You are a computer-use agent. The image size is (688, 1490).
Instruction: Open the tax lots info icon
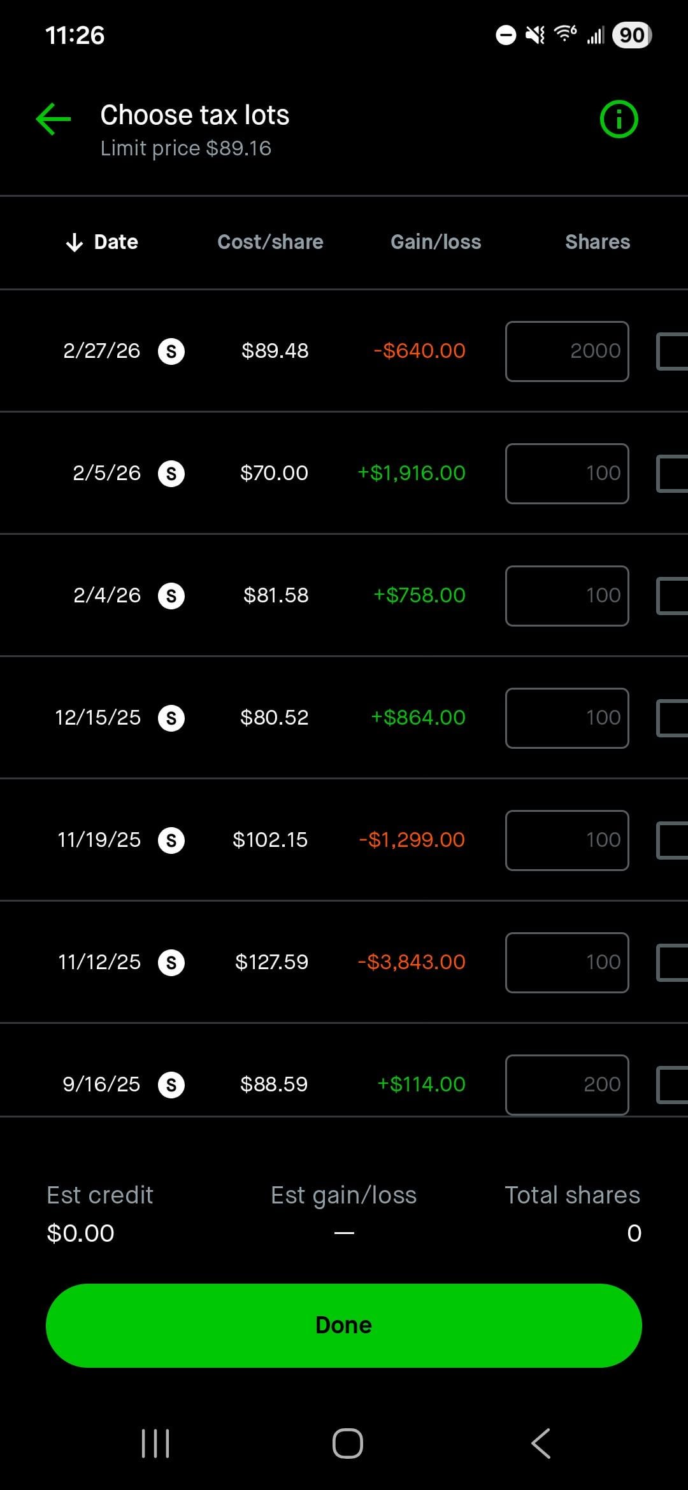coord(619,119)
